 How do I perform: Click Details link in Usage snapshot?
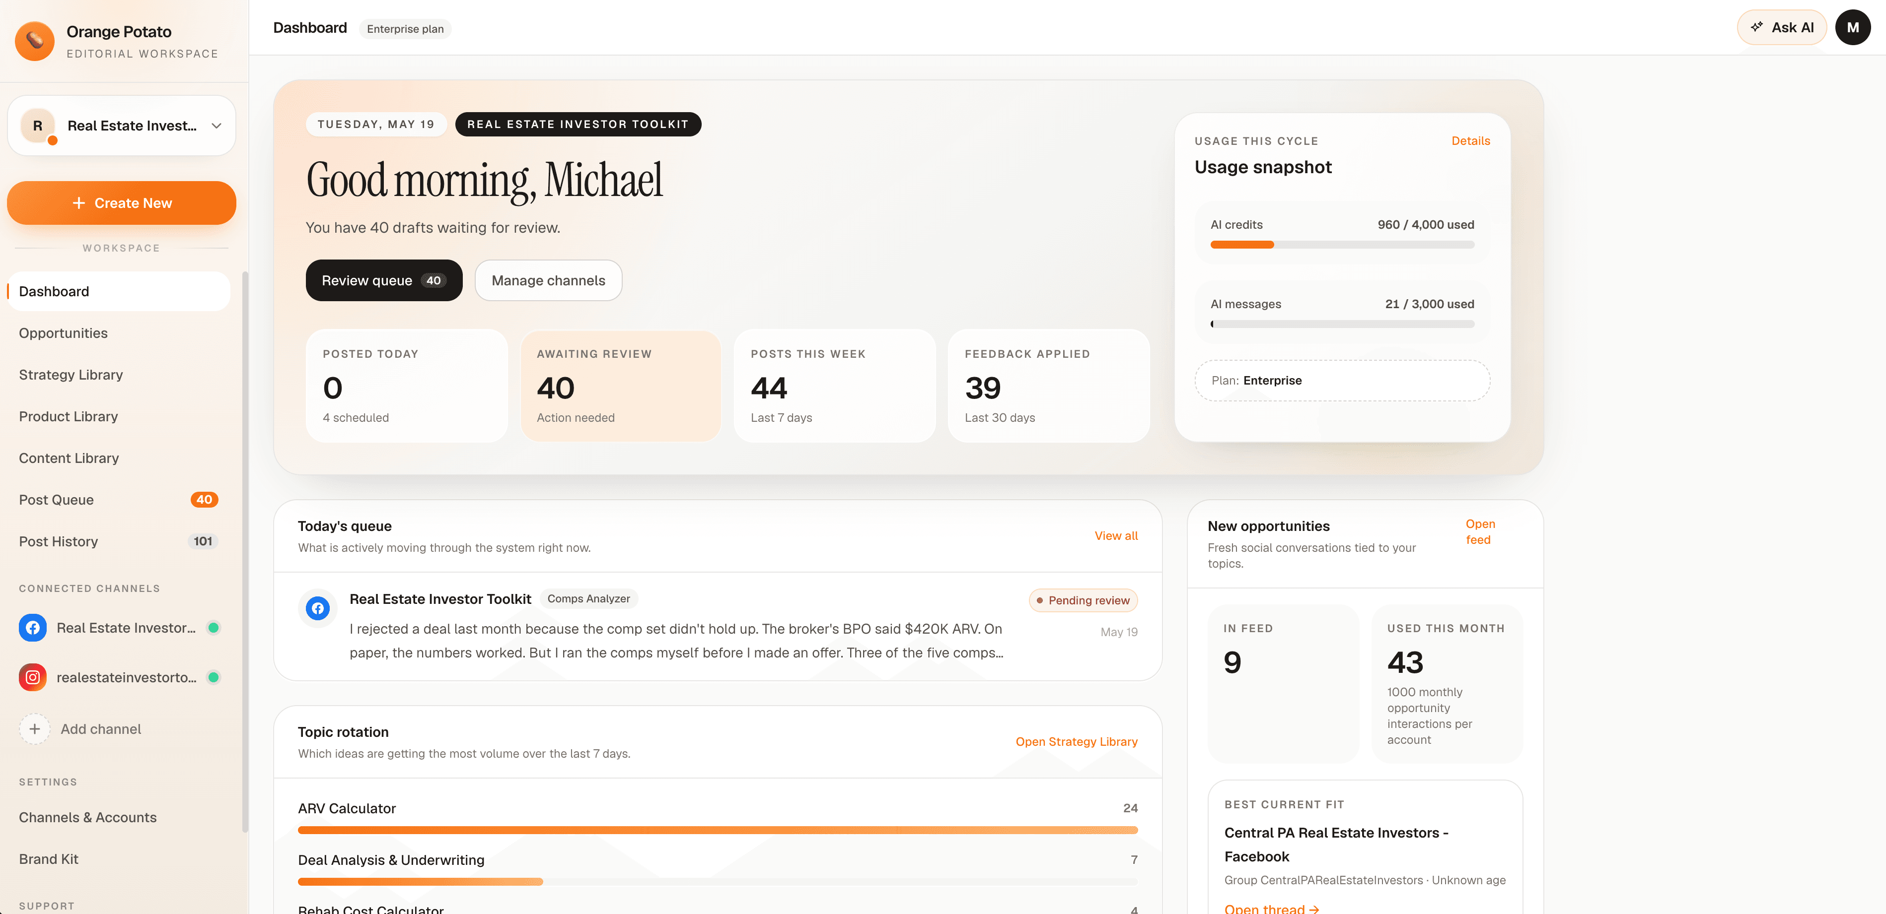1470,140
